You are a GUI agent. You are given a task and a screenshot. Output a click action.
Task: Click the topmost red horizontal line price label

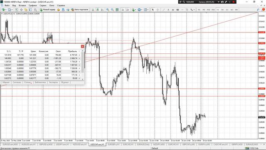pos(261,32)
